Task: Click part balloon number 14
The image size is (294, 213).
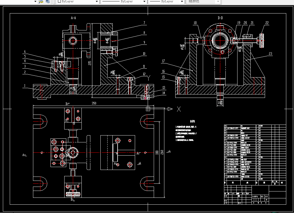Action: tap(164, 93)
